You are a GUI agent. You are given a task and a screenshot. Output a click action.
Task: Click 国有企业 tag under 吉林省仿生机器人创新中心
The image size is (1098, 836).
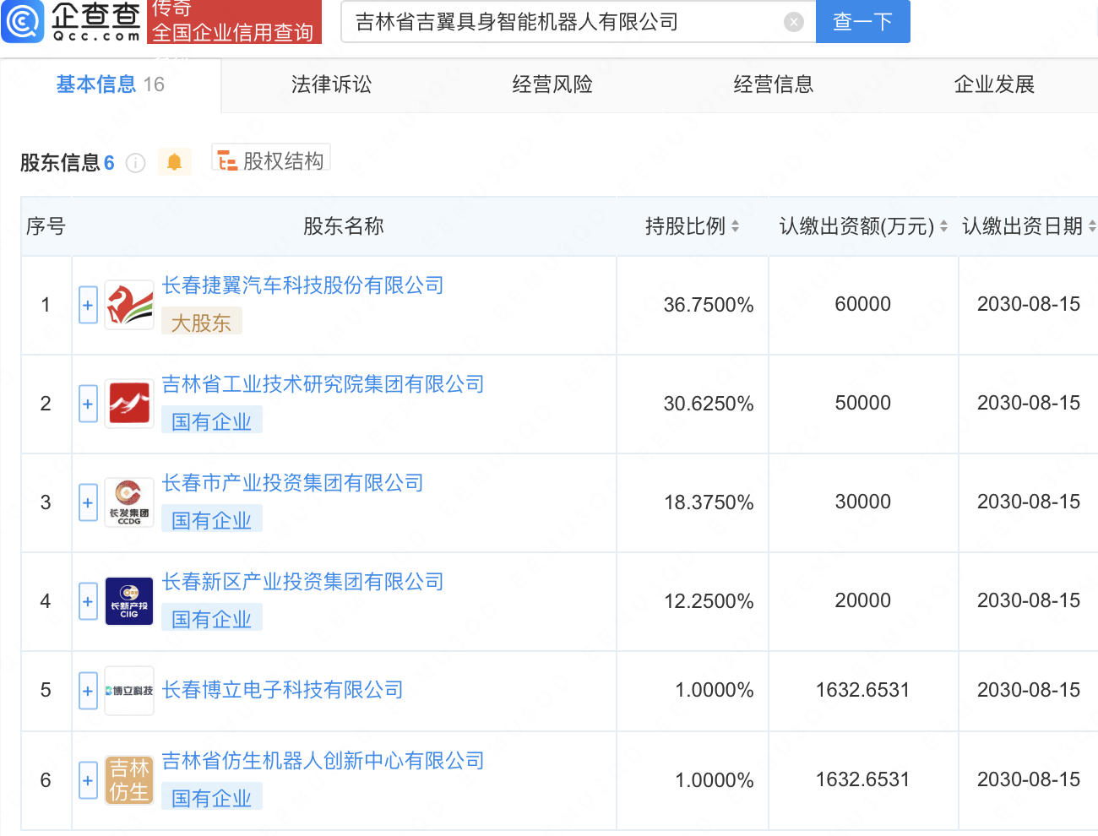click(212, 798)
